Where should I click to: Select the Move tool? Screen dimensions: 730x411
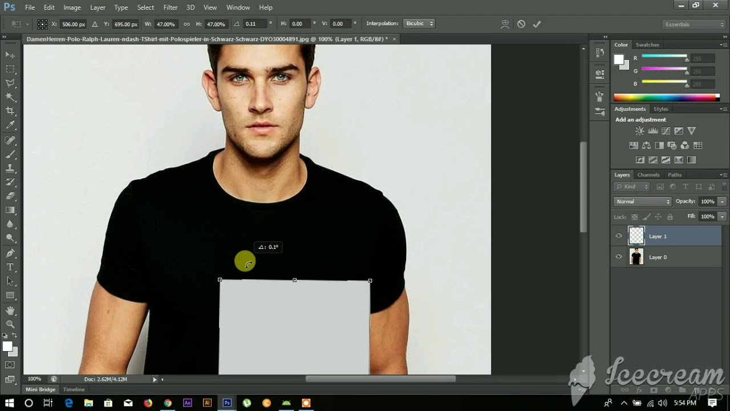(x=10, y=55)
